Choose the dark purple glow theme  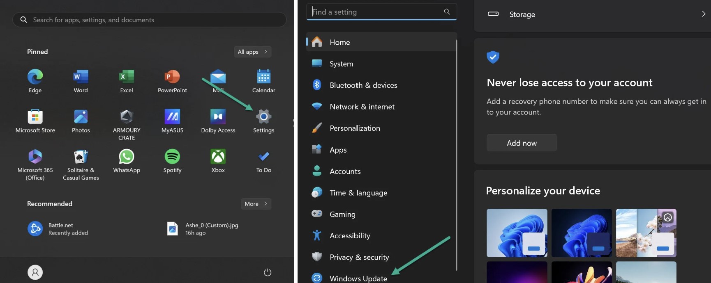pyautogui.click(x=517, y=272)
